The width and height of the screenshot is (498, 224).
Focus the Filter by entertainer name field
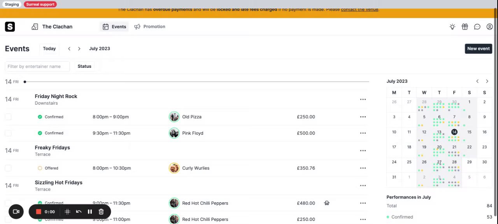37,66
